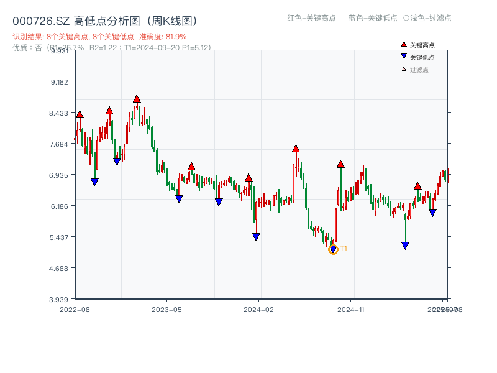The height and width of the screenshot is (373, 497).
Task: Click the 2024-02 x-axis date label
Action: pyautogui.click(x=258, y=310)
